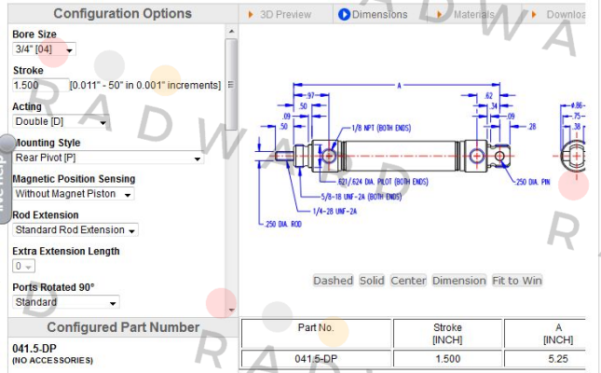Viewport: 601px width, 373px height.
Task: Click the .250 DIA. PIN drawing label
Action: tap(533, 182)
